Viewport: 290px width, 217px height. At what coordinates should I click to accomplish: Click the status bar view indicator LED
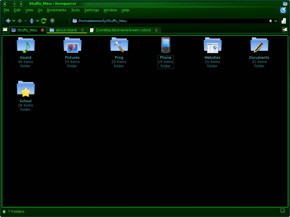(4, 212)
